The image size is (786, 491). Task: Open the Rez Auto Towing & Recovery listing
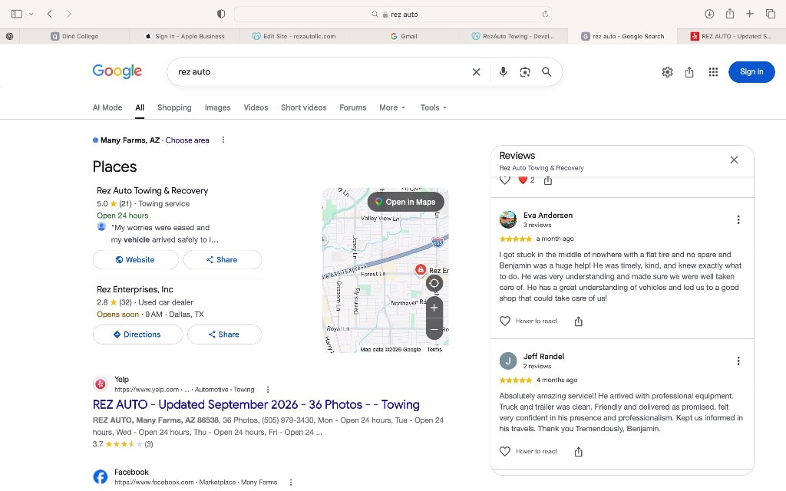[x=153, y=190]
